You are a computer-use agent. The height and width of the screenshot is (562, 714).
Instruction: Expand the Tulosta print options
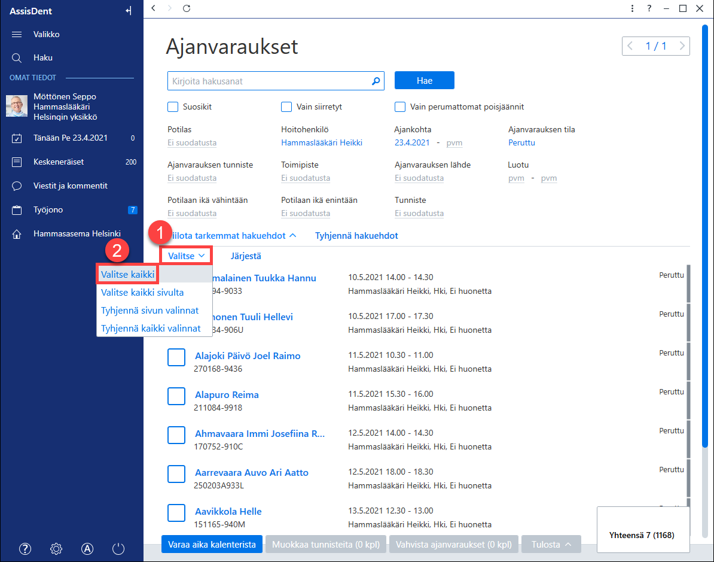pyautogui.click(x=551, y=544)
